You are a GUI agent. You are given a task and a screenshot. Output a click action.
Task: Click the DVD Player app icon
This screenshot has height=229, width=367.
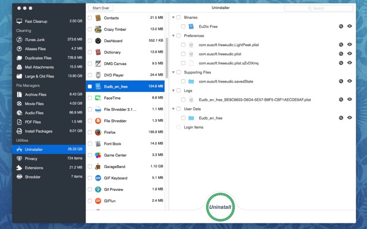coord(98,75)
